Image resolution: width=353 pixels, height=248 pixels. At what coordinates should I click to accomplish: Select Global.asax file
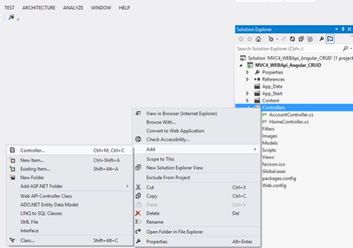pos(274,171)
